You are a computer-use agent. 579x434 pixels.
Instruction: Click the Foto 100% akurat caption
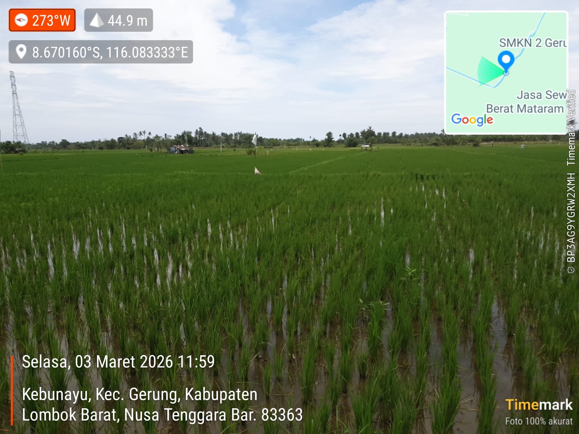(x=538, y=421)
